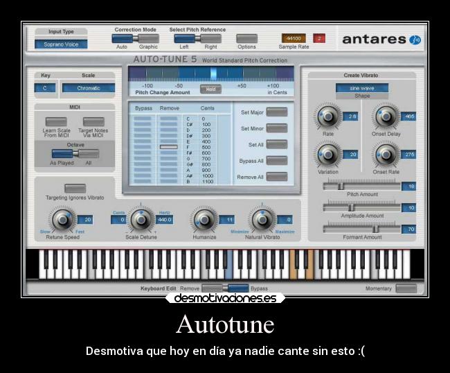
Task: Click the Pitch Amount value field 18
Action: point(408,186)
